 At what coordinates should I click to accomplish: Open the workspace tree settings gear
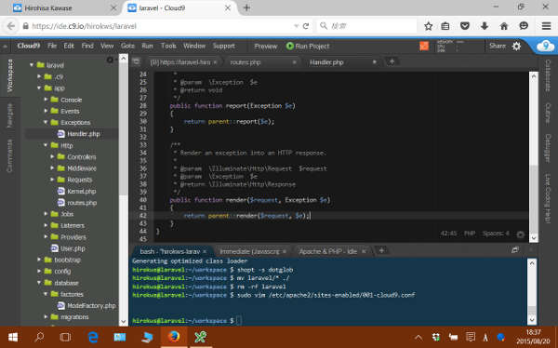pos(111,60)
